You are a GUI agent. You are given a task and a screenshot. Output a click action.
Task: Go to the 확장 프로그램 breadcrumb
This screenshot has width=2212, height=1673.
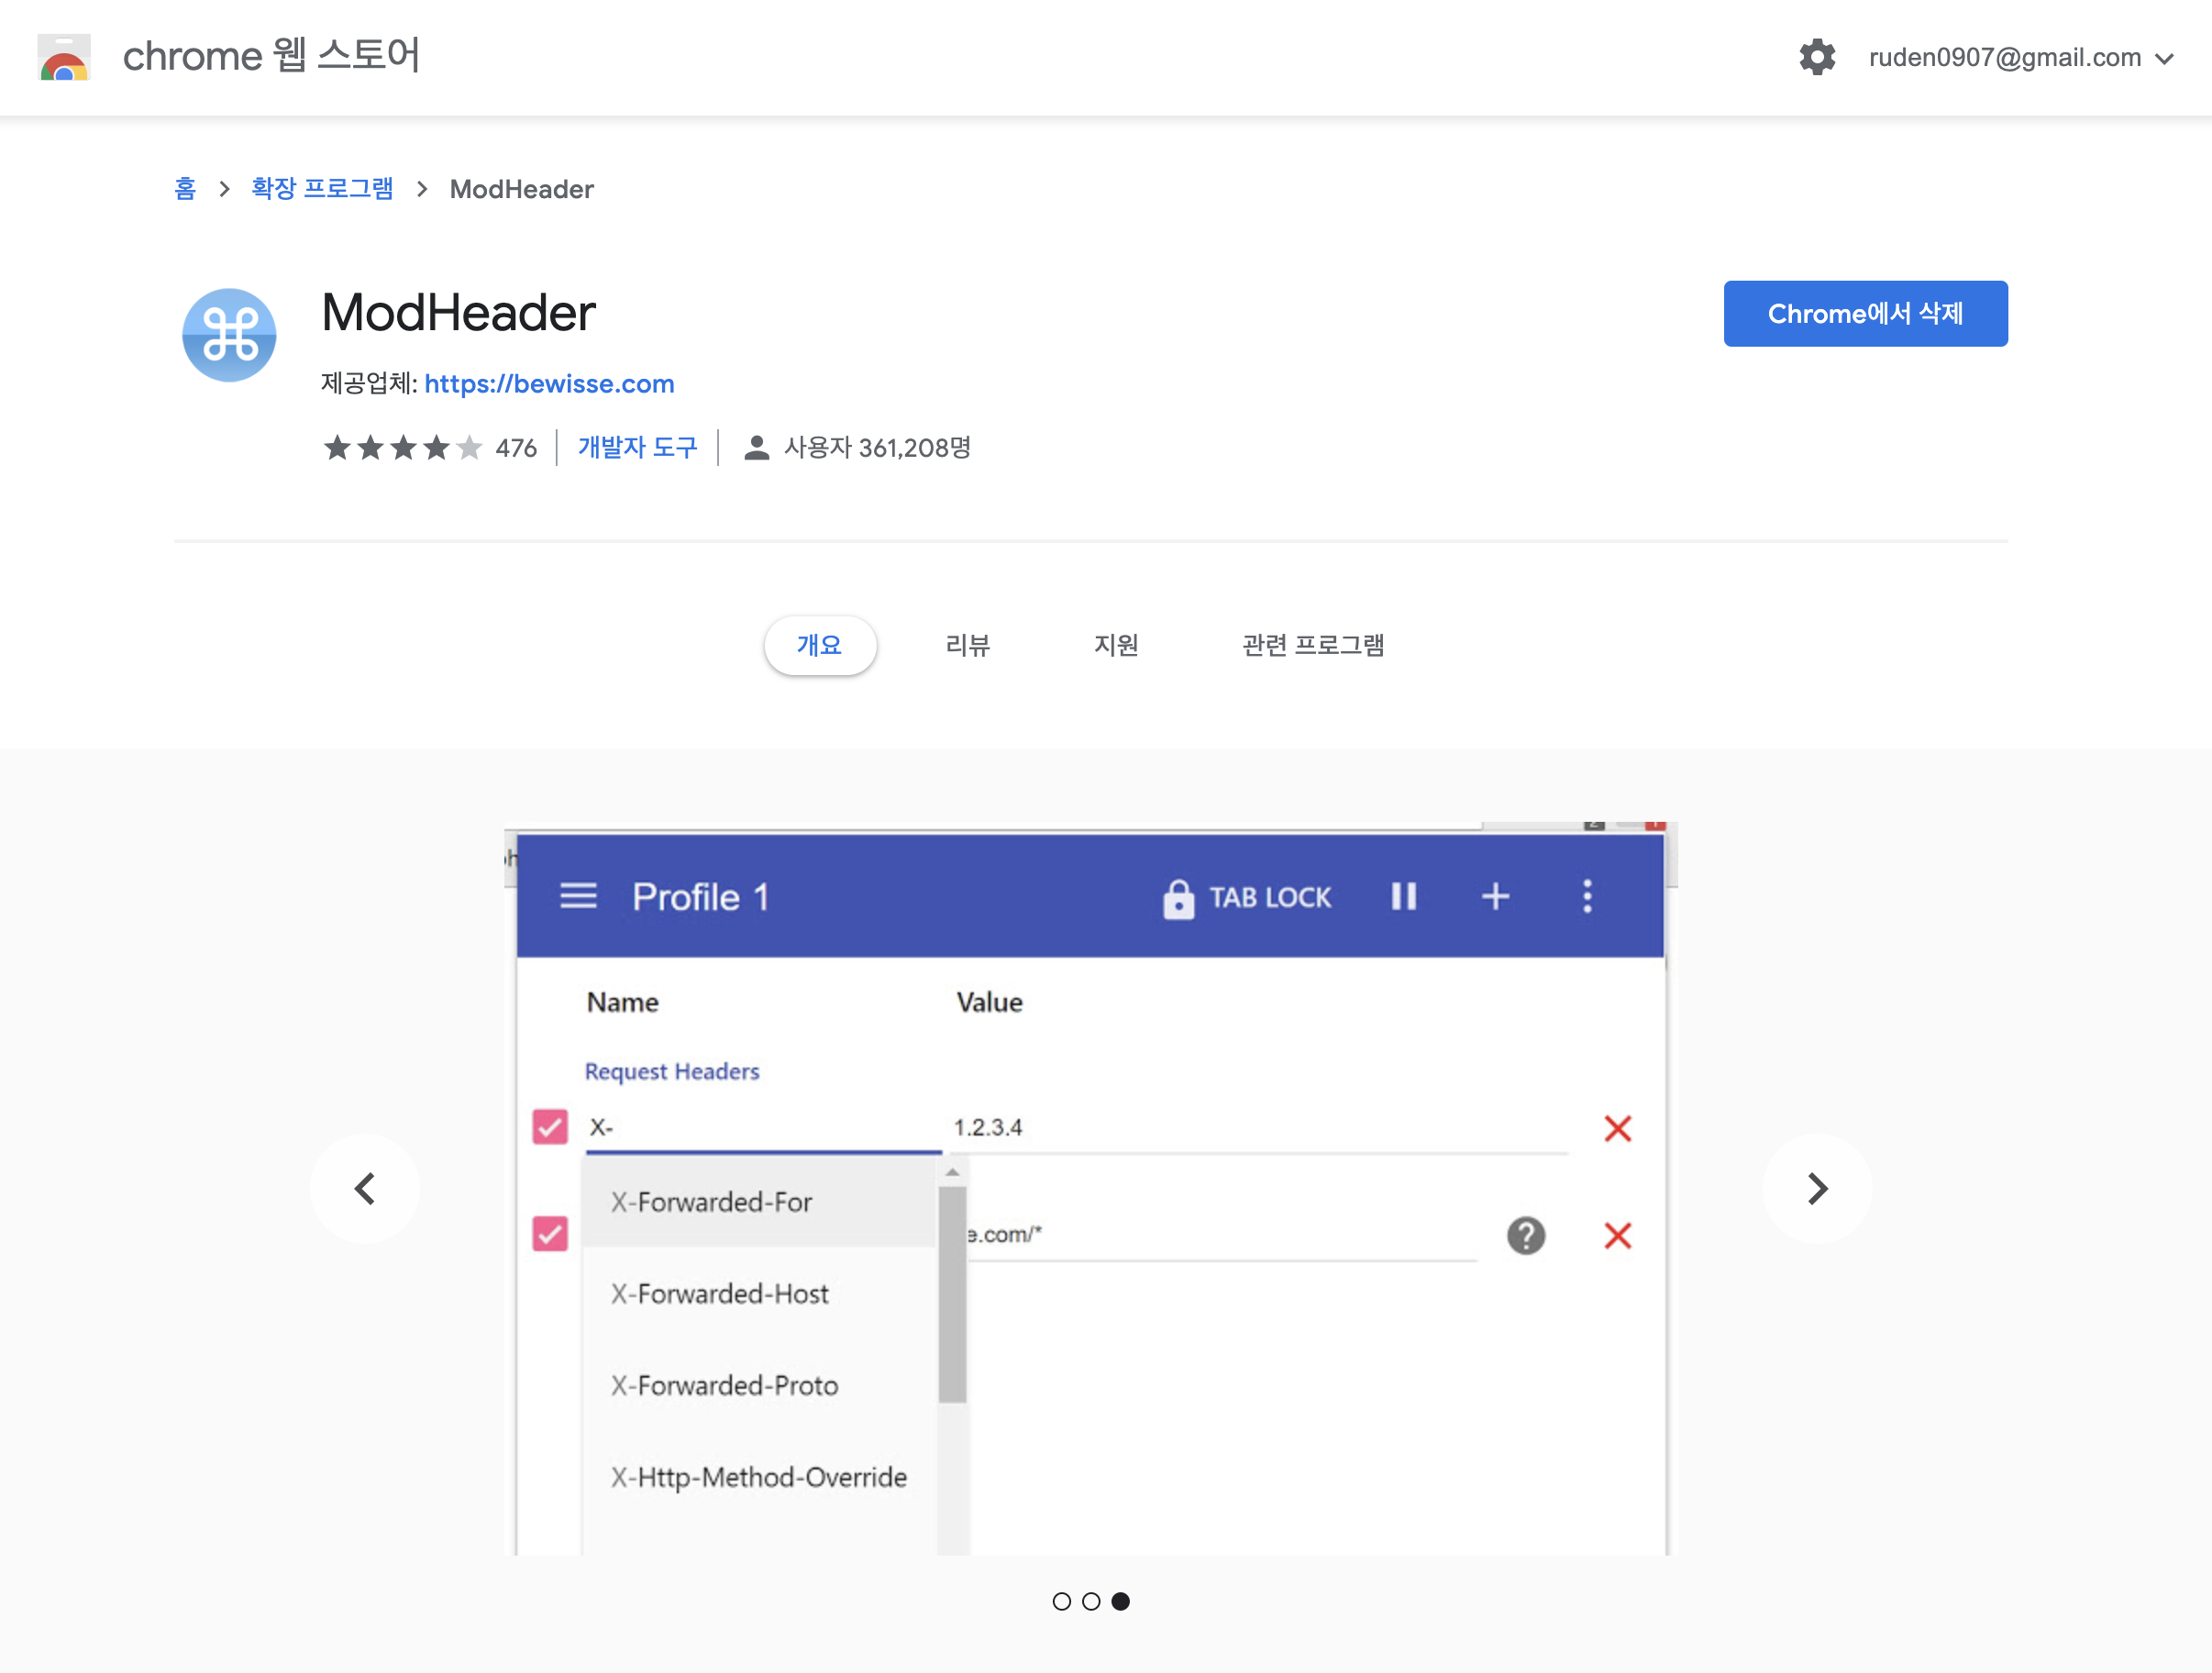pyautogui.click(x=322, y=189)
